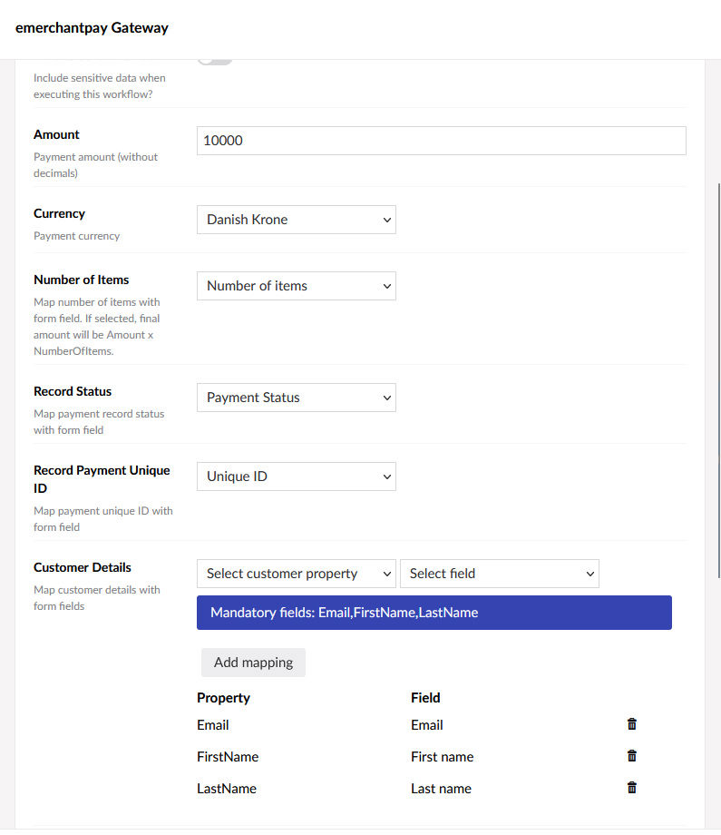The image size is (721, 835).
Task: Open the Select field dropdown
Action: tap(500, 574)
